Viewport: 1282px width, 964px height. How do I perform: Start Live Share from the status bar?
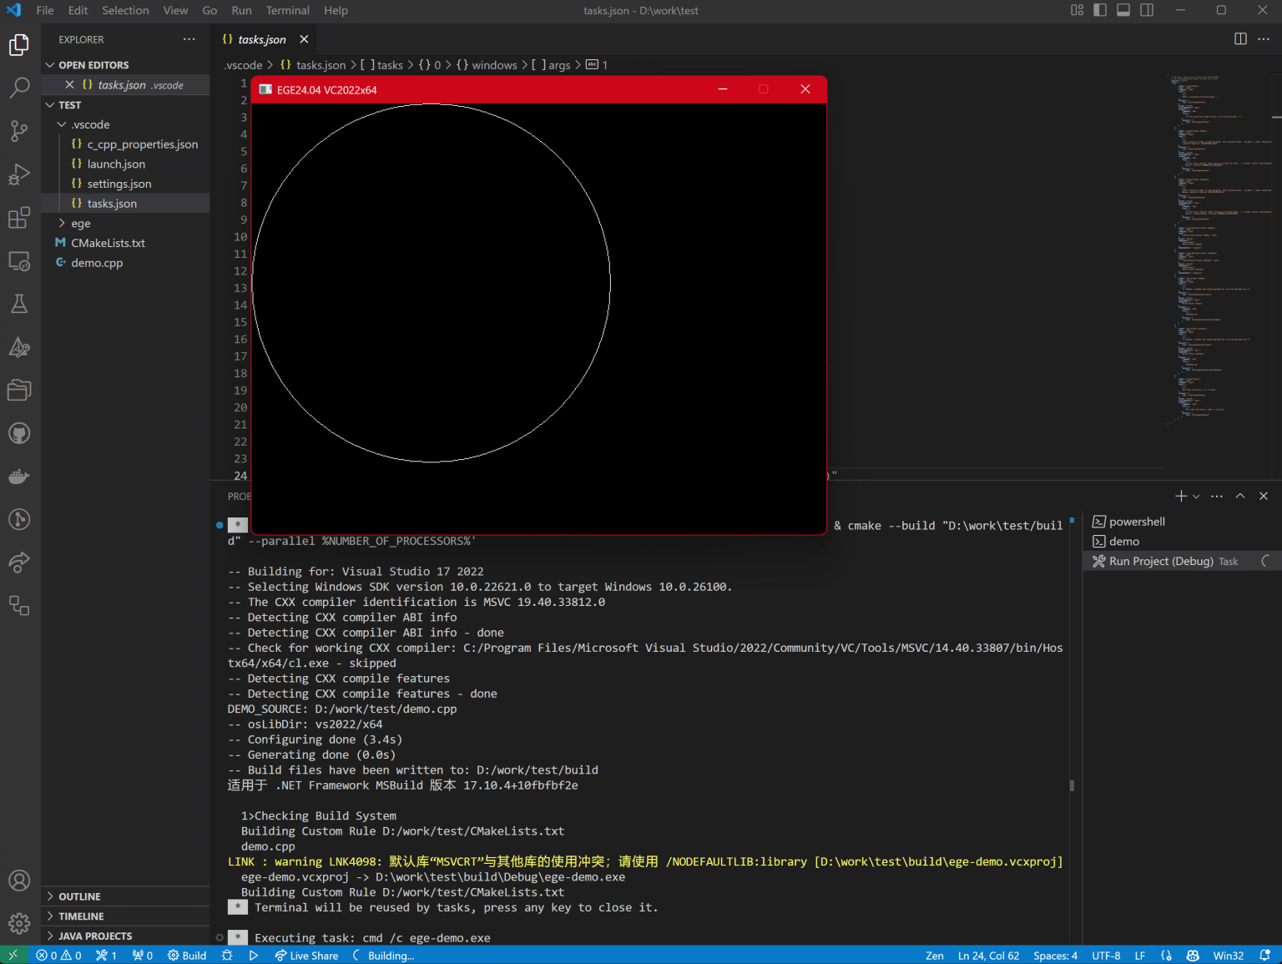306,955
